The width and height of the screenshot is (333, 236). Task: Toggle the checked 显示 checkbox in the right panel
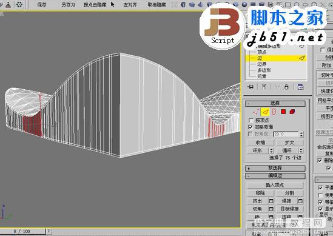pos(320,209)
